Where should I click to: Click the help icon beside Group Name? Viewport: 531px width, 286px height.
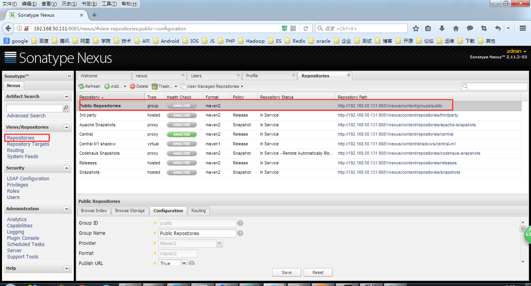240,233
